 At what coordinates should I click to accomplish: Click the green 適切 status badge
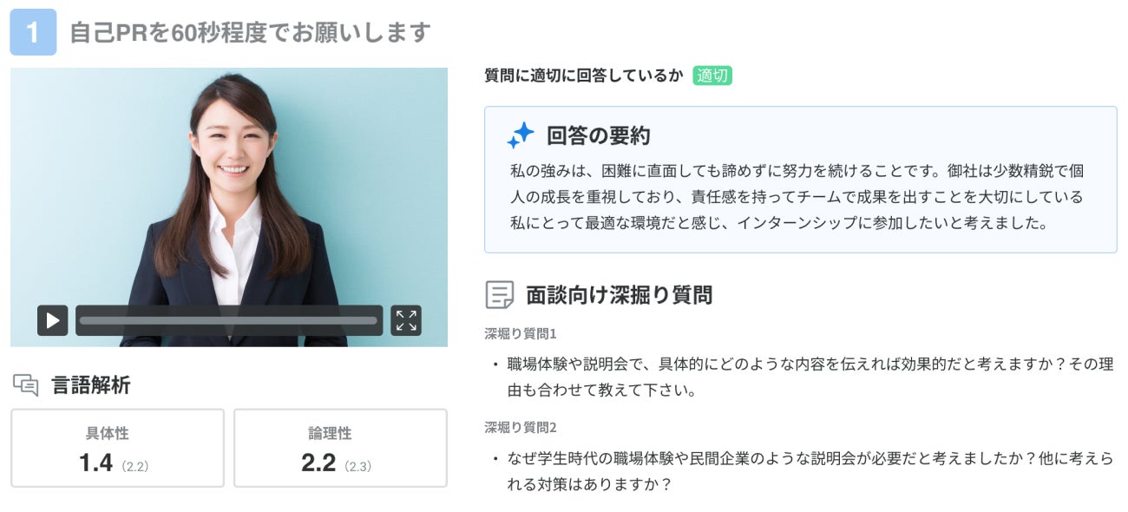(712, 75)
